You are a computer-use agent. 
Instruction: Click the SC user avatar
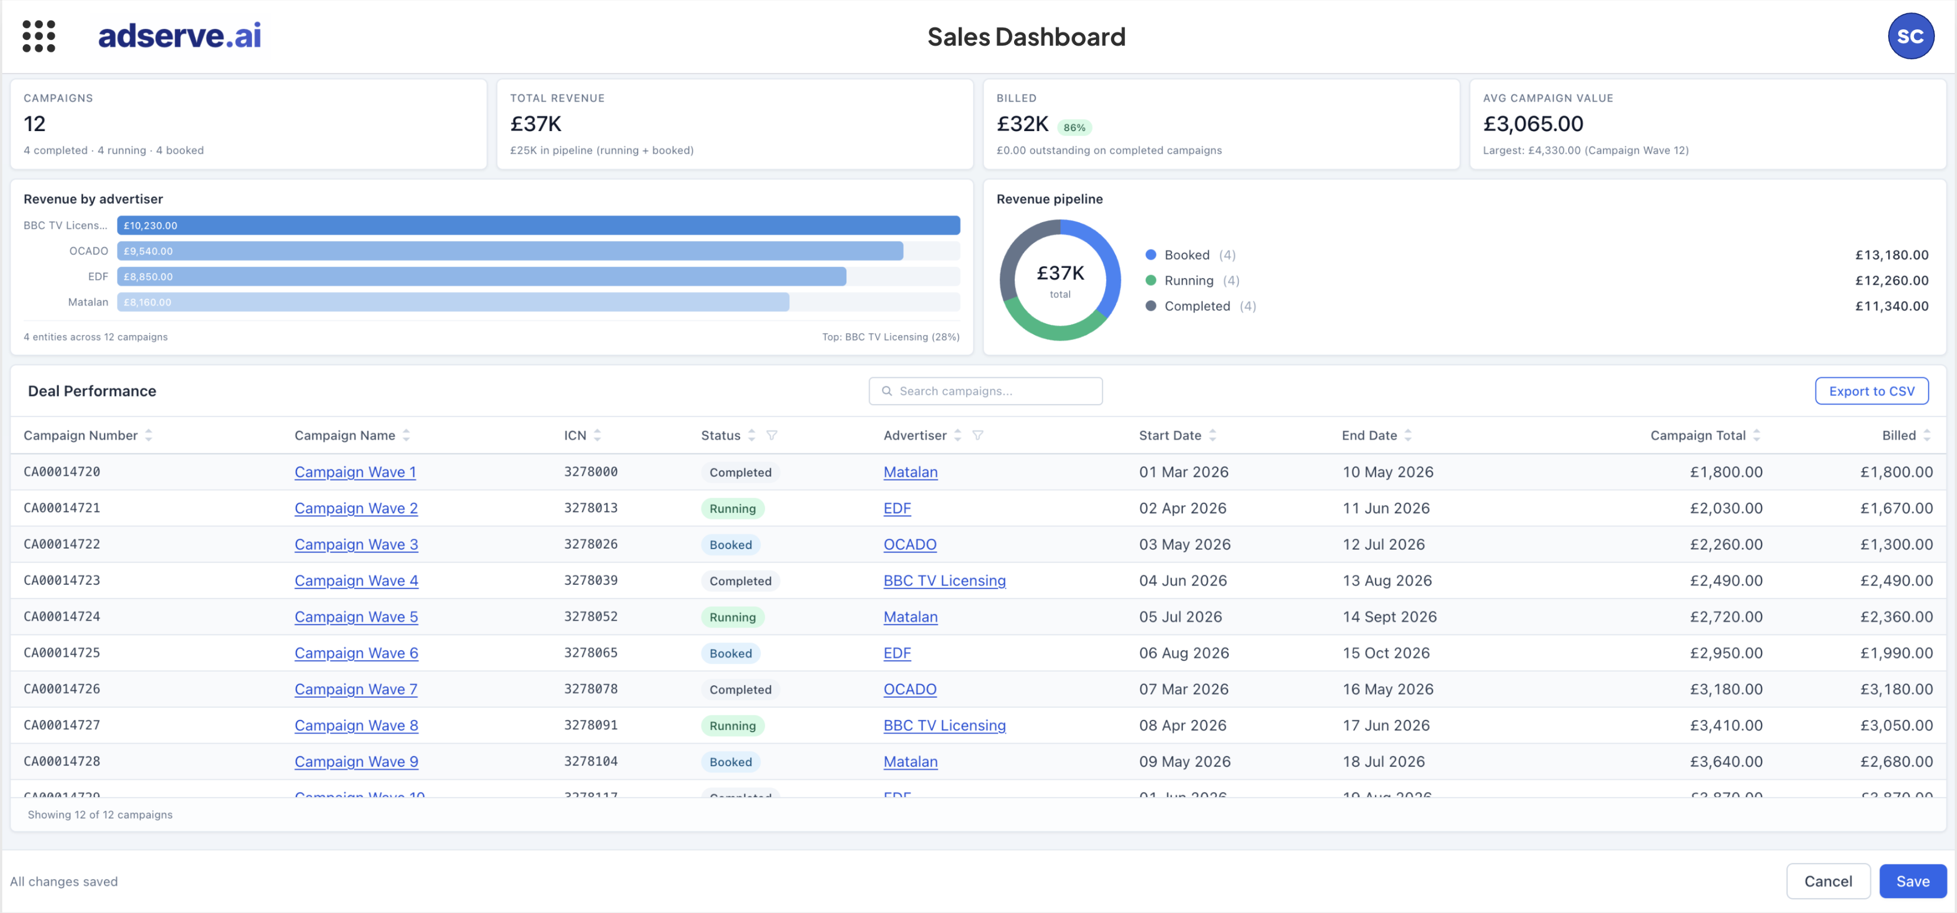coord(1910,36)
